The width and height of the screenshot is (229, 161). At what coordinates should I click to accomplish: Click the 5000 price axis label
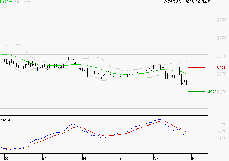[x=222, y=92]
